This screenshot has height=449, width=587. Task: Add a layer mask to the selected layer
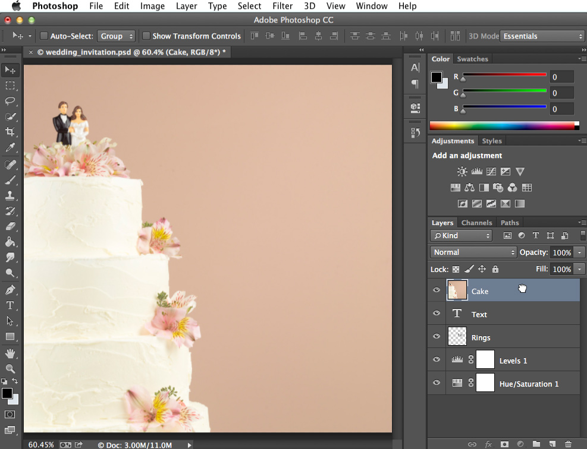504,444
